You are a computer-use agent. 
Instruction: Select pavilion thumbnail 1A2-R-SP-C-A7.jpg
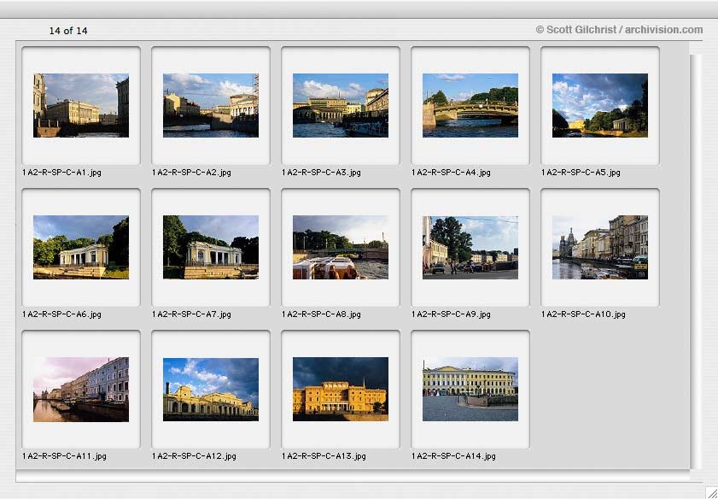pyautogui.click(x=211, y=248)
